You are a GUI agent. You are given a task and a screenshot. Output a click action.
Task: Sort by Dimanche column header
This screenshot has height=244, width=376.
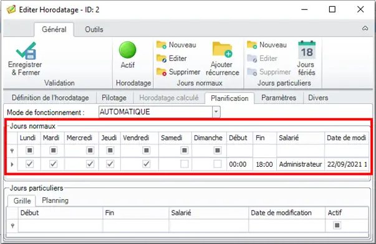point(209,138)
